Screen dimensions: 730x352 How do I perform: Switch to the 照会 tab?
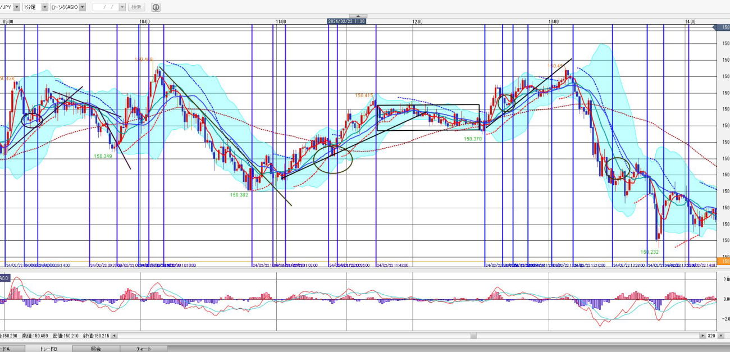point(96,349)
